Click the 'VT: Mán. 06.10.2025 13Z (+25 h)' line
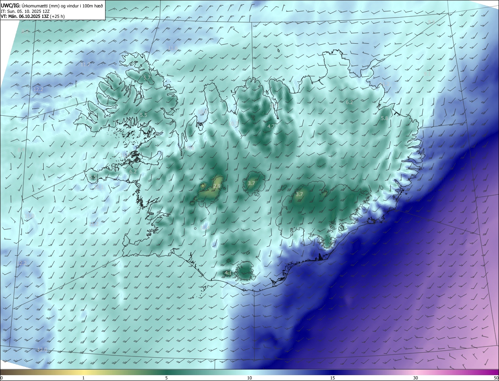The width and height of the screenshot is (499, 381). click(x=33, y=16)
